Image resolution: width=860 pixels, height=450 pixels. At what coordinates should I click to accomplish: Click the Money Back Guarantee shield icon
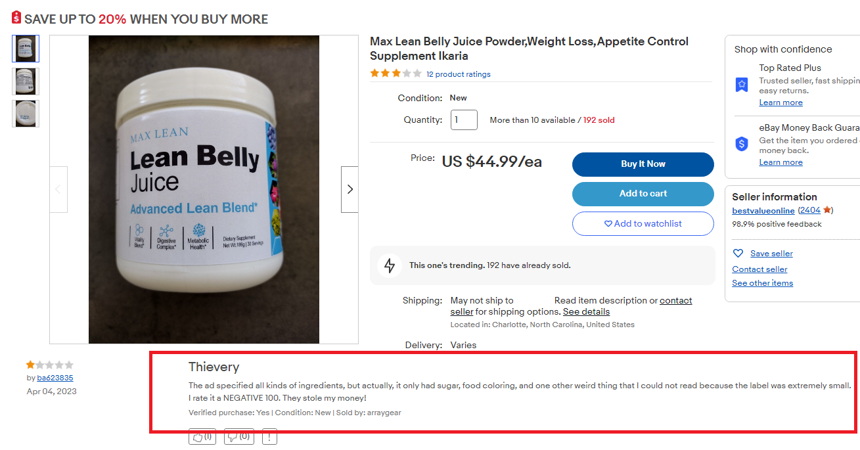[742, 145]
